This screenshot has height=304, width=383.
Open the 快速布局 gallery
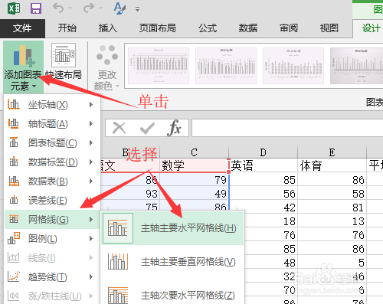pyautogui.click(x=64, y=62)
